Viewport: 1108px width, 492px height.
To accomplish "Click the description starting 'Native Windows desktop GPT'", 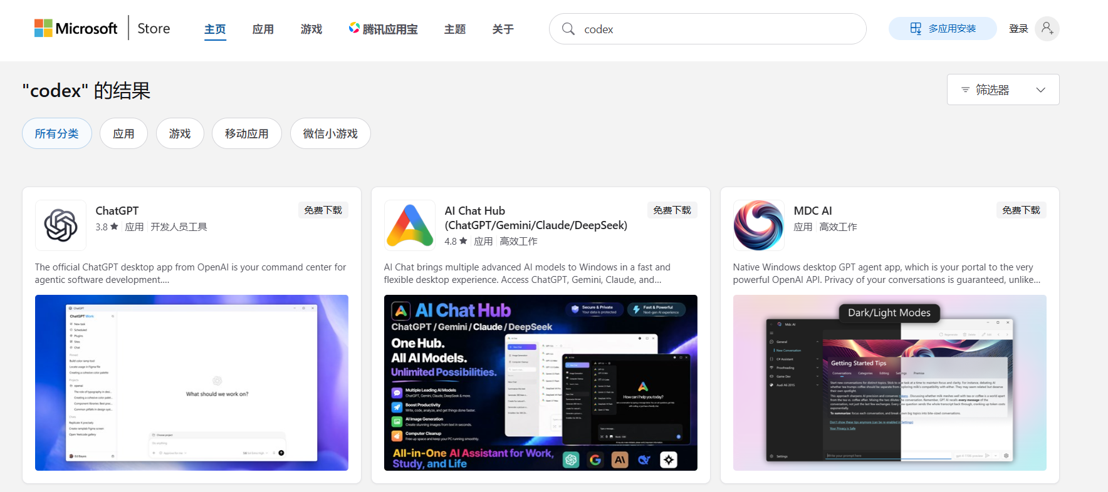I will [887, 274].
